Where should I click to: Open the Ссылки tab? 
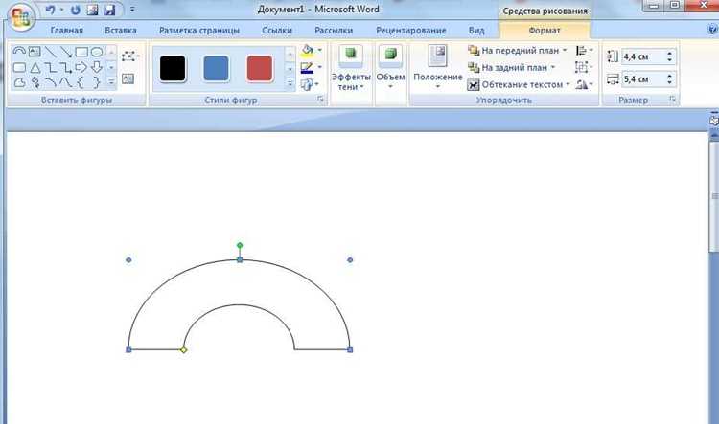[x=277, y=31]
